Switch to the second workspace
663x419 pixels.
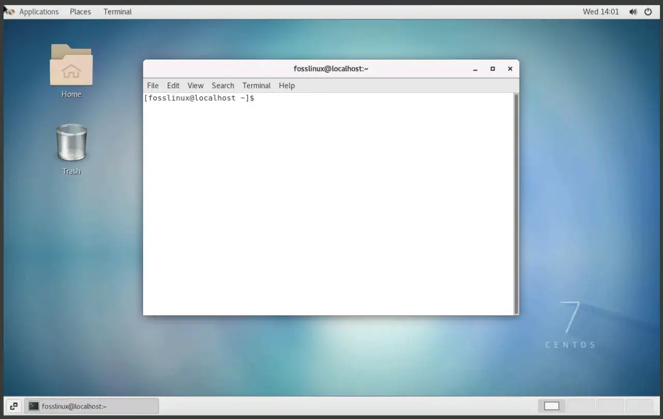point(581,406)
